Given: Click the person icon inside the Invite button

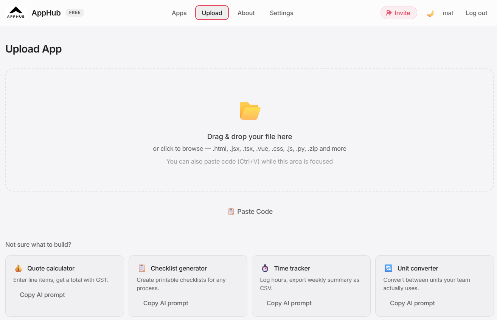Looking at the screenshot, I should [389, 12].
